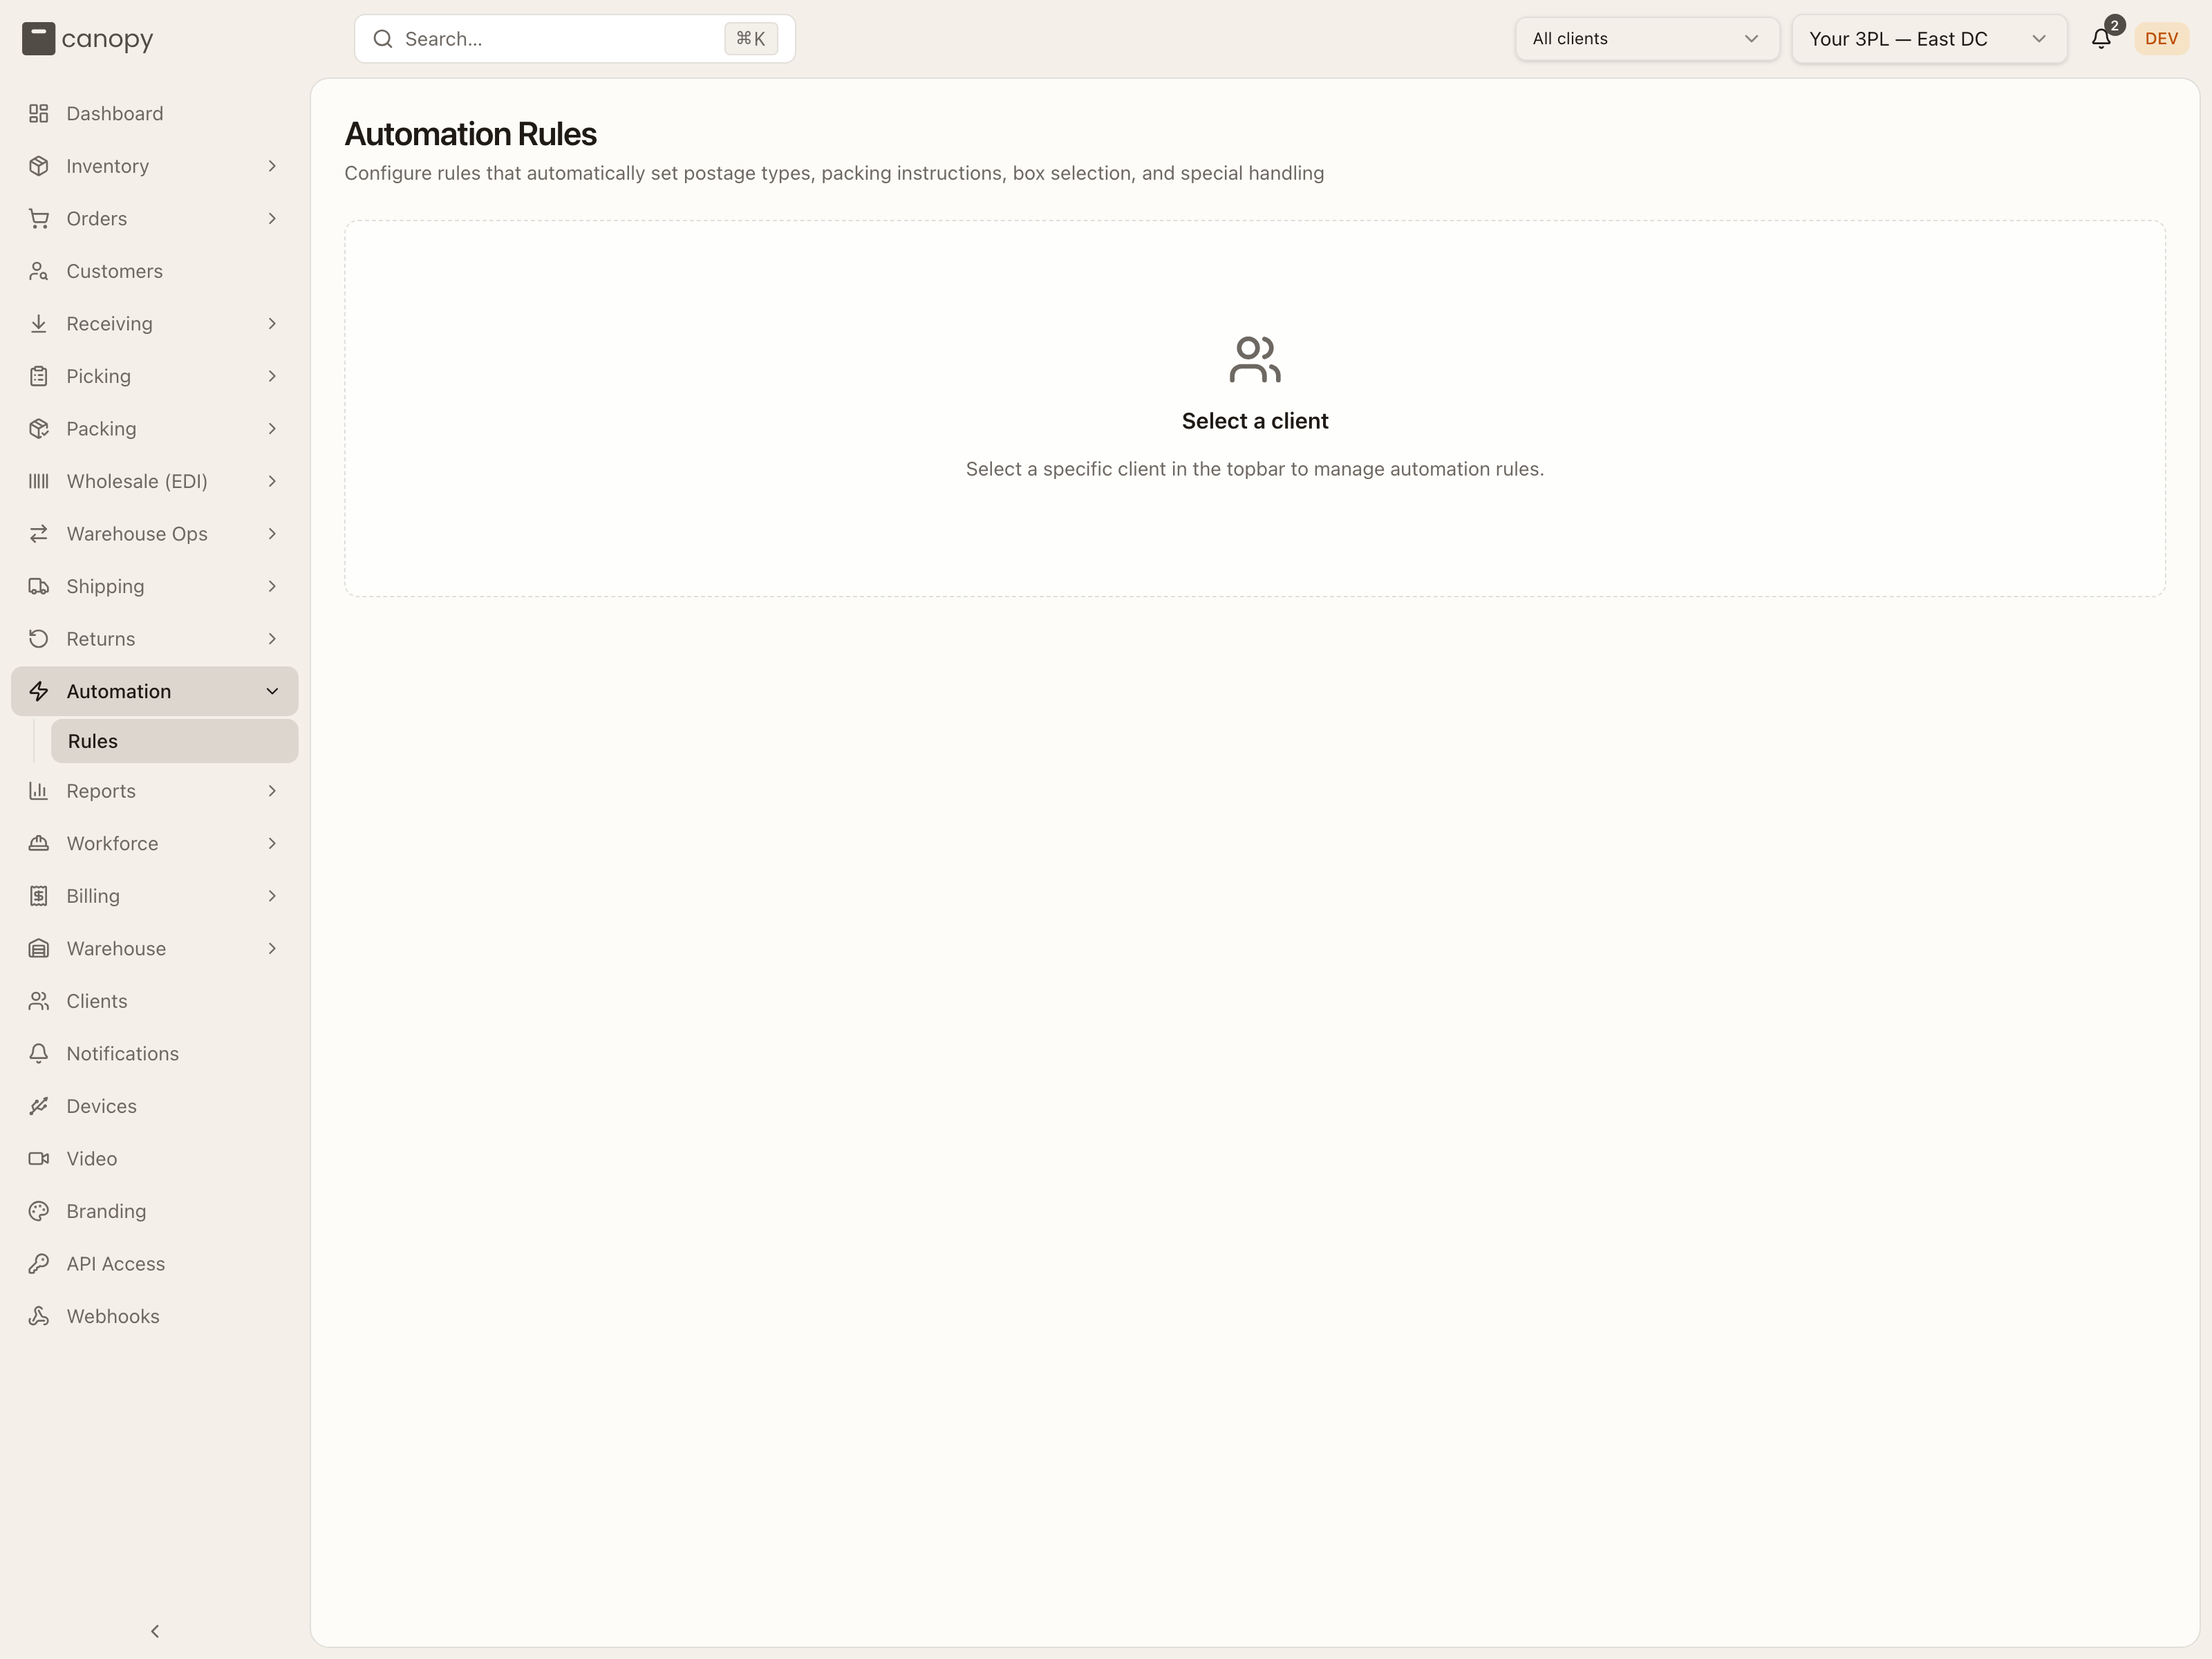Click the Workforce hard hat icon
This screenshot has height=1659, width=2212.
39,843
